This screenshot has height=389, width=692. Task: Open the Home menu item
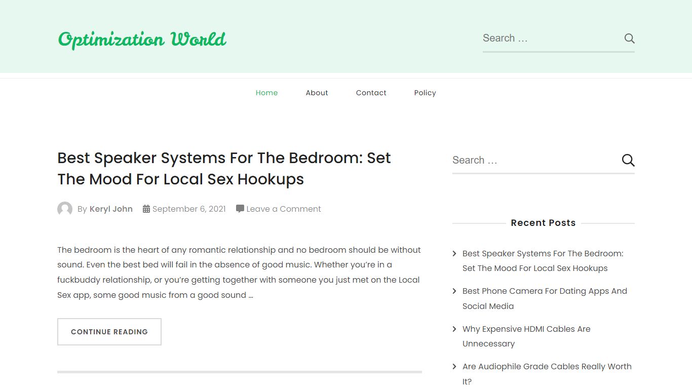266,93
